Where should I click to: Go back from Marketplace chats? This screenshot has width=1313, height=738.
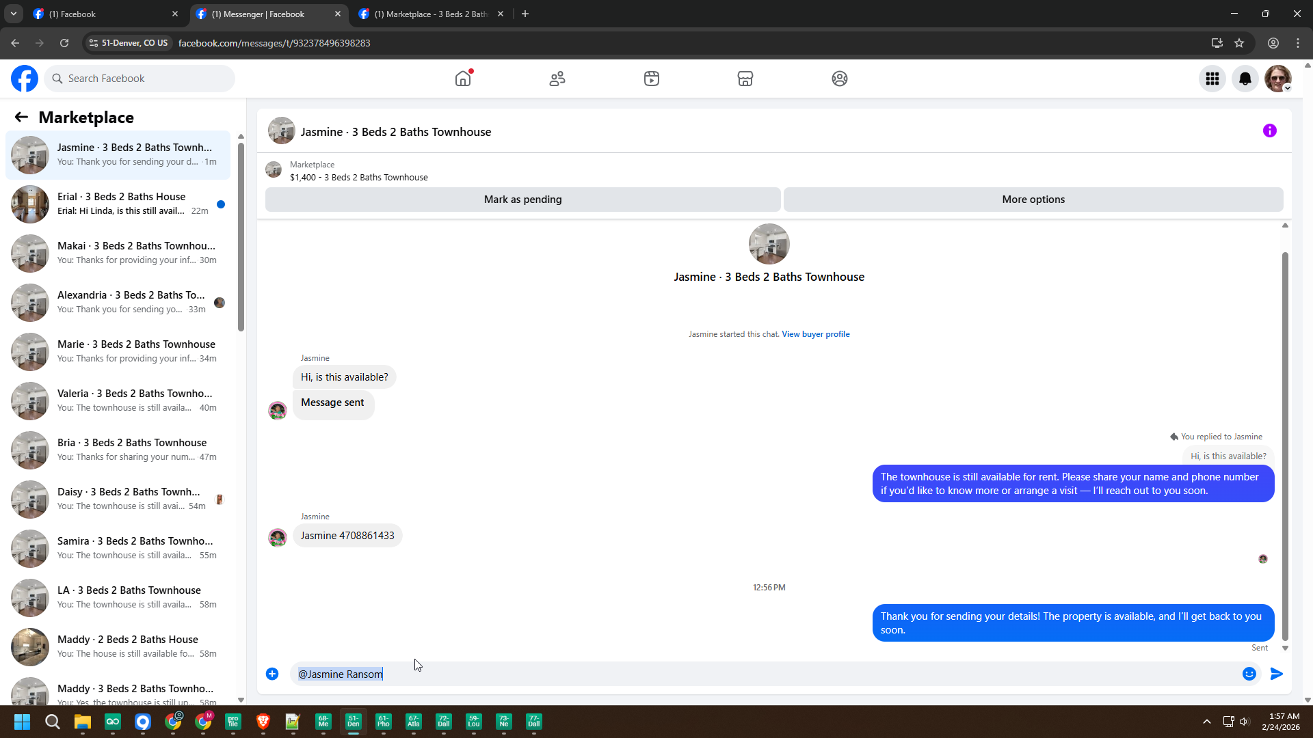pyautogui.click(x=21, y=117)
